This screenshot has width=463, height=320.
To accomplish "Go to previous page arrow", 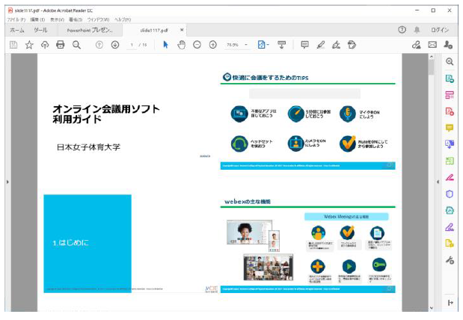I will tap(99, 45).
